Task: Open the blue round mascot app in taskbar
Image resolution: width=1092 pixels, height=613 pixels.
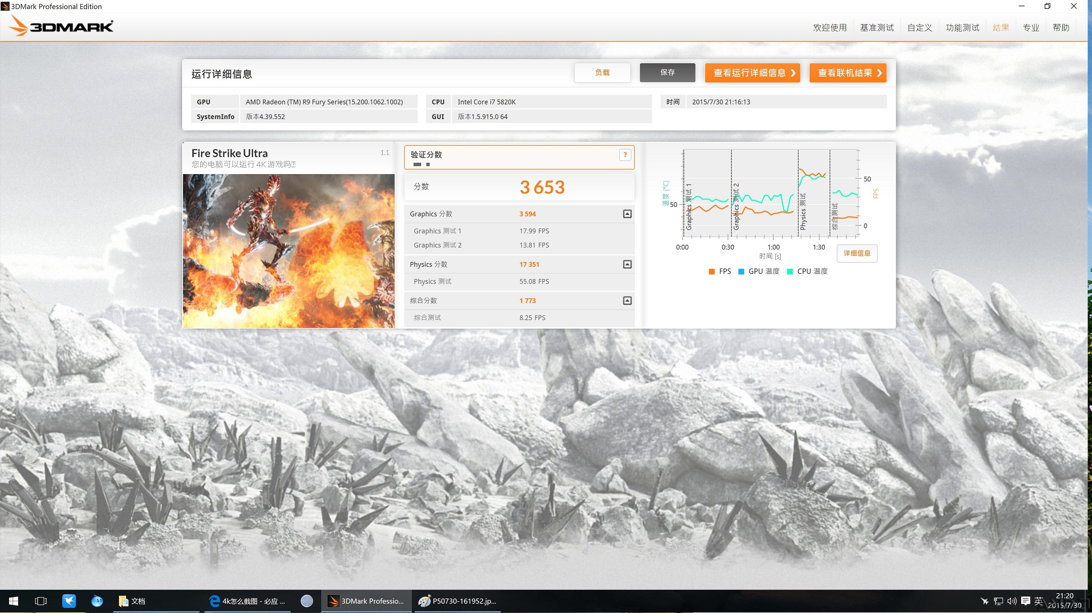Action: 97,601
